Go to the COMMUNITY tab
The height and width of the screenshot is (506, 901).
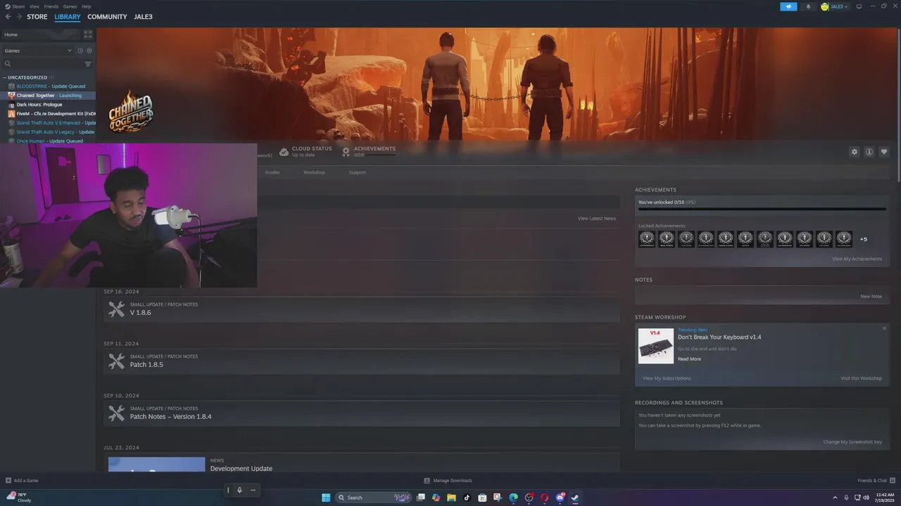[107, 17]
